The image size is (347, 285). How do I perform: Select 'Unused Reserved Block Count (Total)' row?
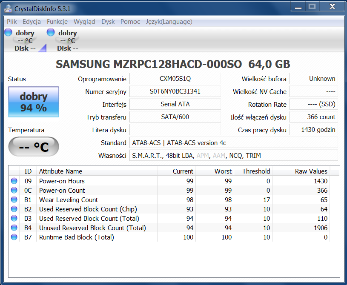click(169, 228)
